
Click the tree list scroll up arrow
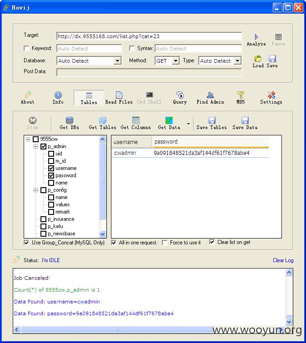click(102, 139)
